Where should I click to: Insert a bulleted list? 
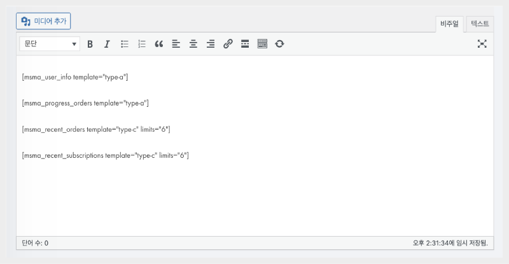pos(125,44)
